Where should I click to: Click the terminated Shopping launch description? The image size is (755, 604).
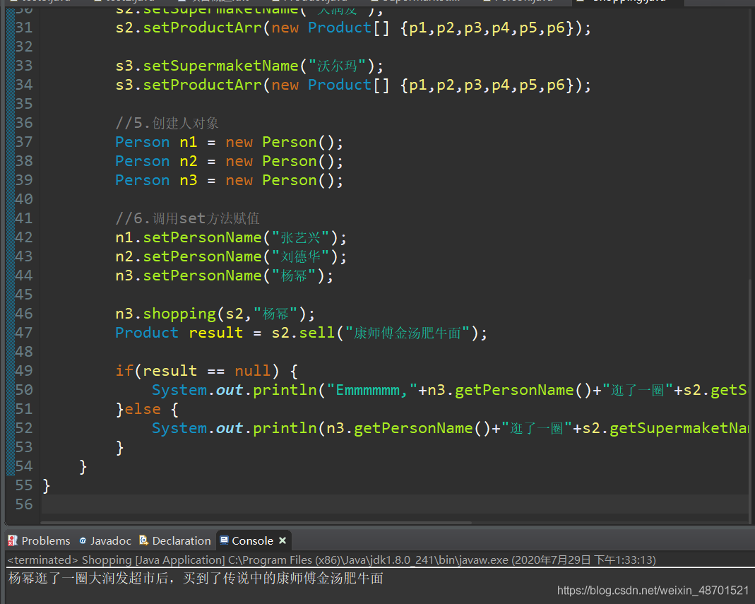(x=332, y=559)
